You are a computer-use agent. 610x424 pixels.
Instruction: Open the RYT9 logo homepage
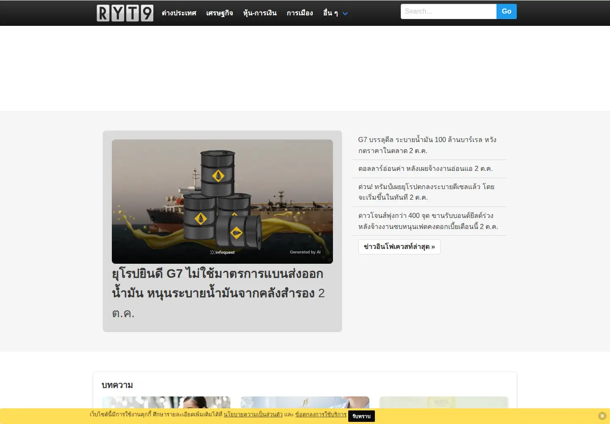[125, 13]
